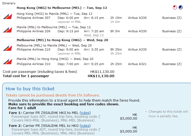Click the Itinerary section label

[9, 3]
